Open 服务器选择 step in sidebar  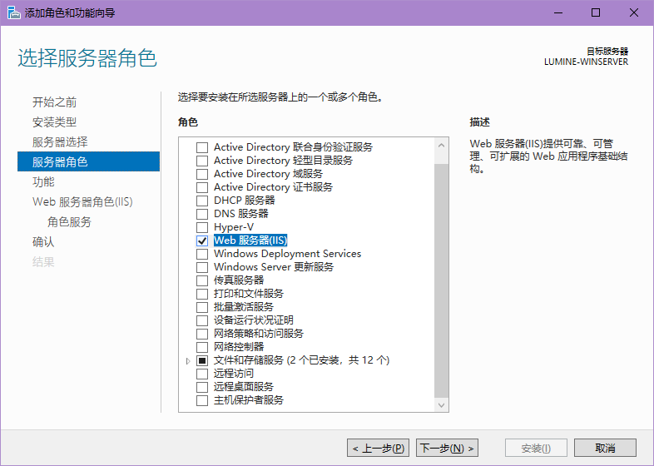pyautogui.click(x=60, y=142)
